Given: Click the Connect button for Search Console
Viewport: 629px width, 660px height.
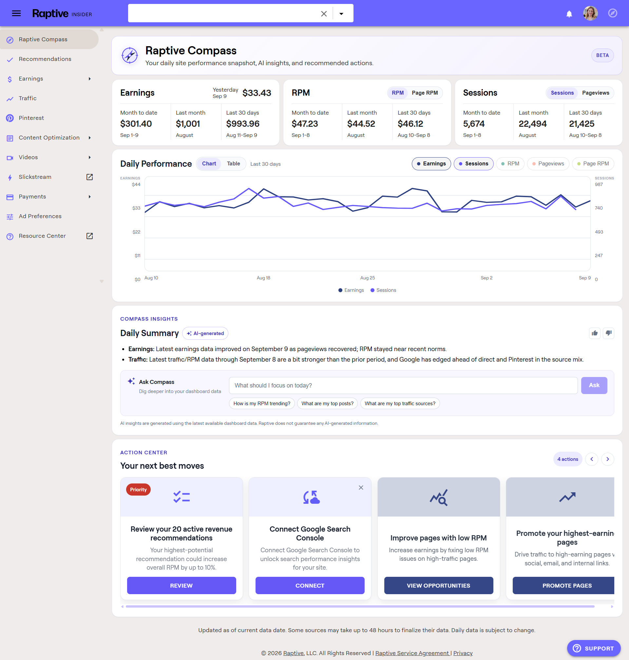Looking at the screenshot, I should (310, 586).
